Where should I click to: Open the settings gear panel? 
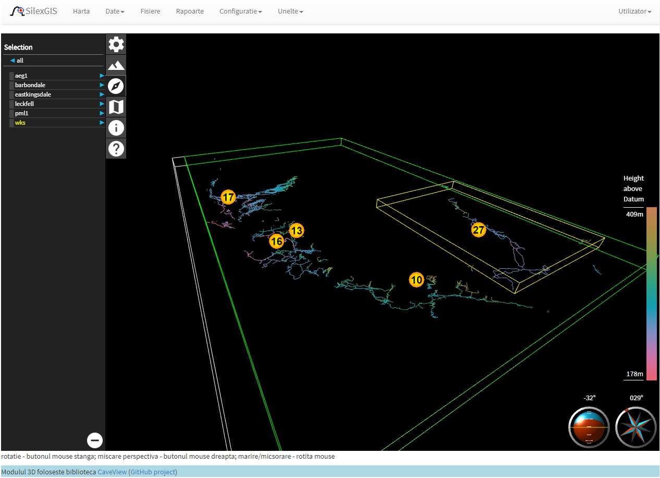[116, 44]
